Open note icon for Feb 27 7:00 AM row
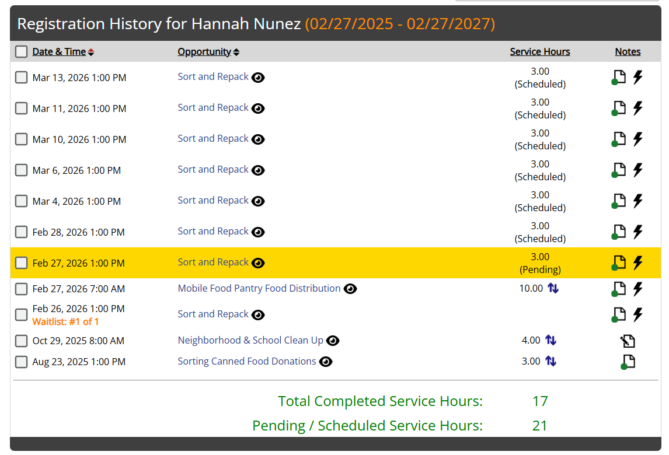 point(619,289)
